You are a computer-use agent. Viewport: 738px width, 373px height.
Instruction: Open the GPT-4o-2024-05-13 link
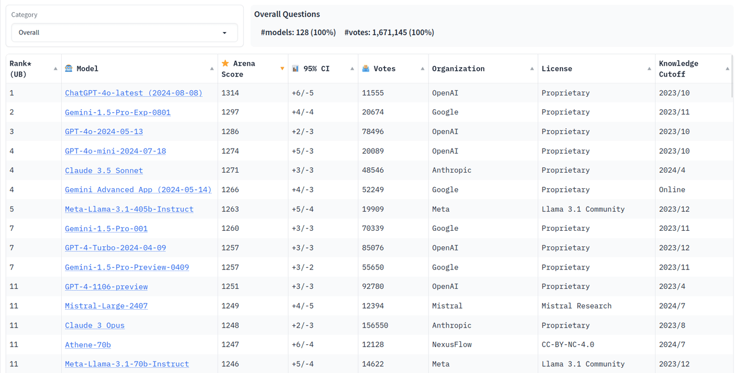[x=104, y=131]
